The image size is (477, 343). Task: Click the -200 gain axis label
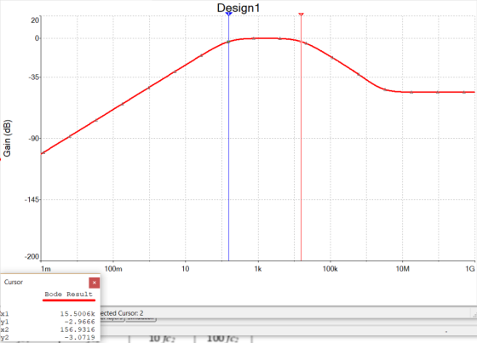(32, 257)
